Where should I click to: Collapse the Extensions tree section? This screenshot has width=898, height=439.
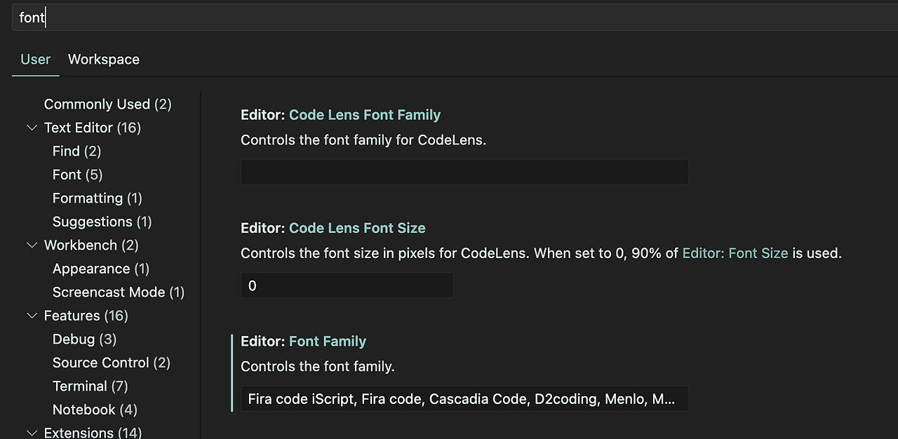tap(32, 433)
